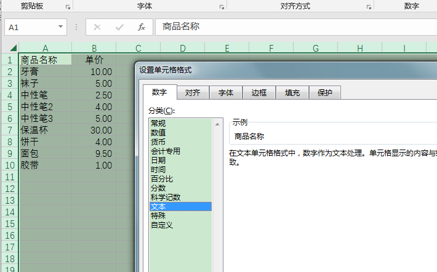Select 自定义 category option
This screenshot has width=437, height=272.
162,225
